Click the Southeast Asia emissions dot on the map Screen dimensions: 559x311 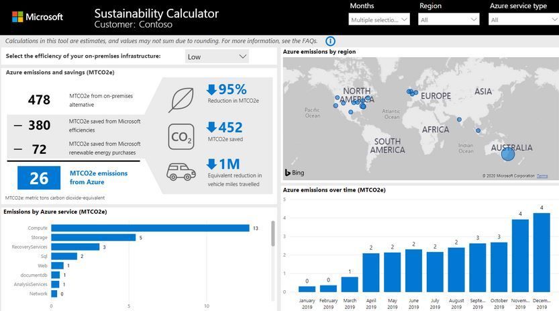click(x=478, y=130)
